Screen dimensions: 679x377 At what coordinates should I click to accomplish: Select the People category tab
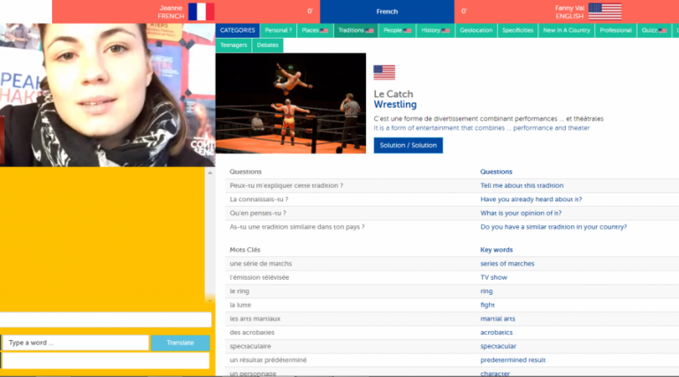coord(397,30)
